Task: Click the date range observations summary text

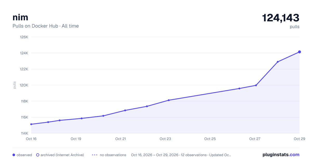Action: coord(181,155)
